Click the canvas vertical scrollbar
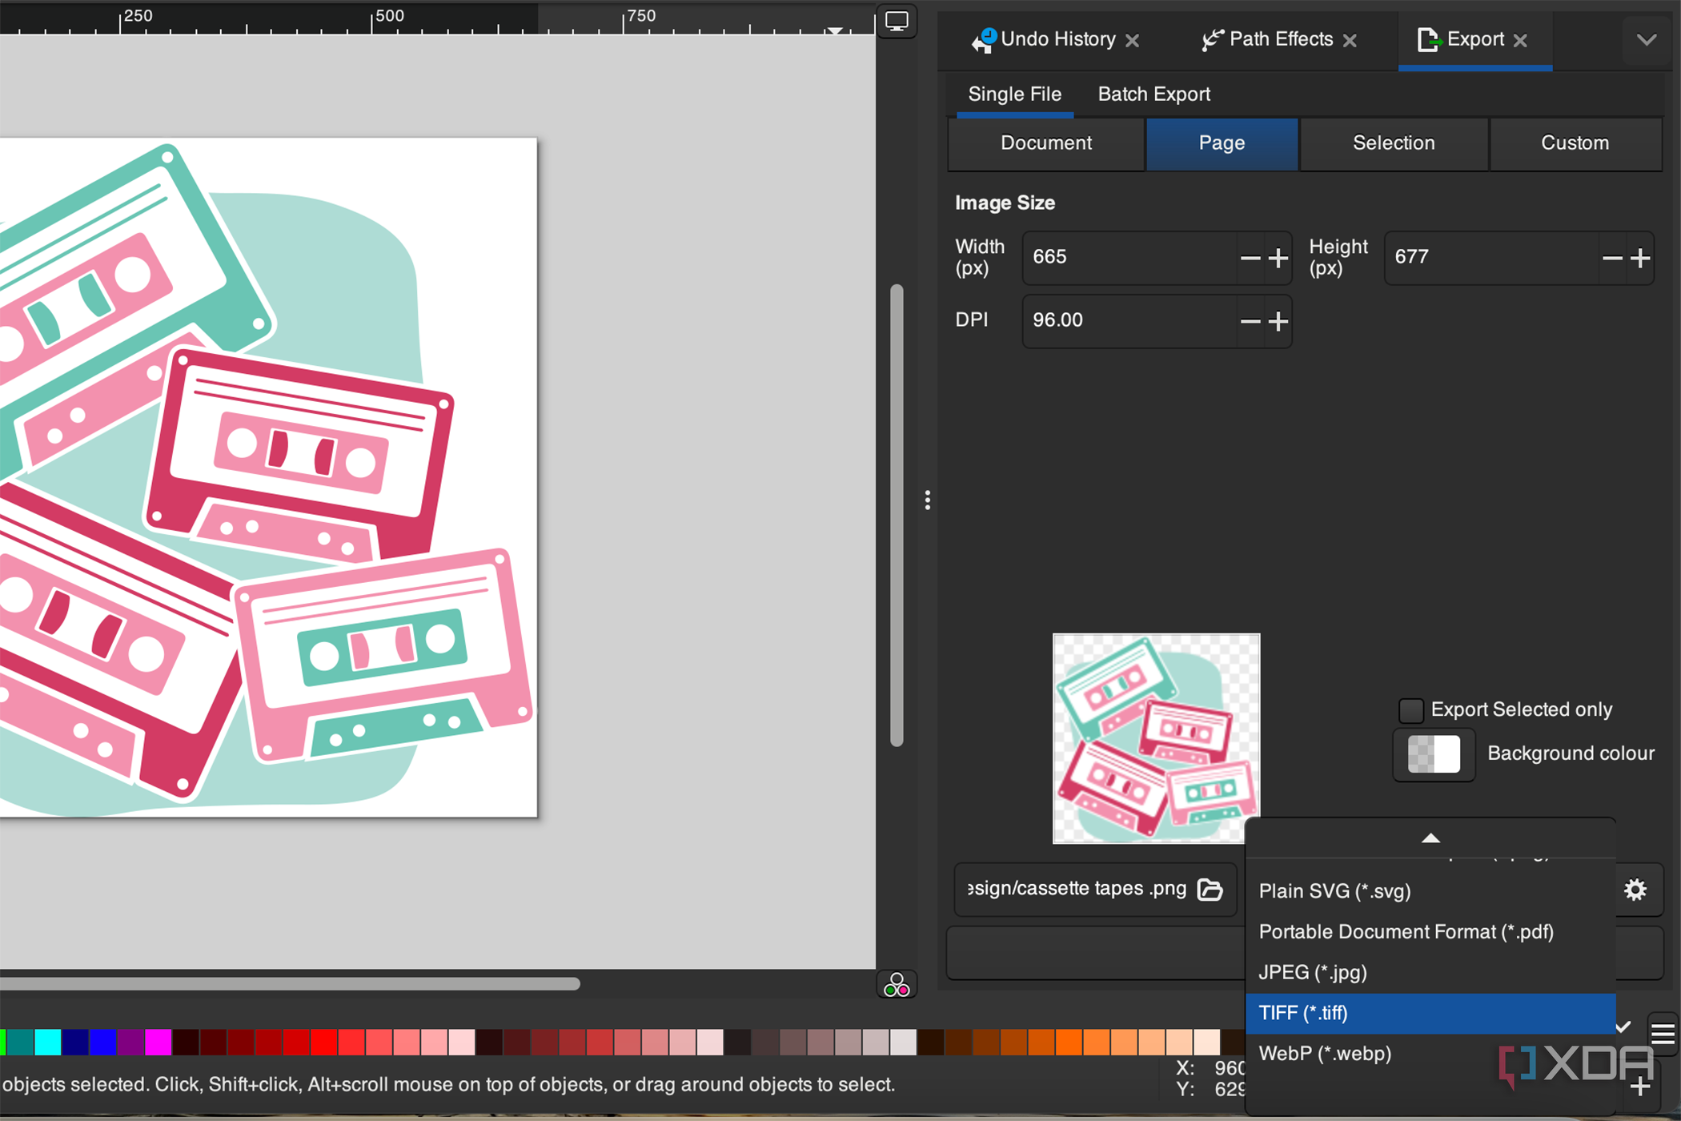1681x1121 pixels. (x=897, y=516)
